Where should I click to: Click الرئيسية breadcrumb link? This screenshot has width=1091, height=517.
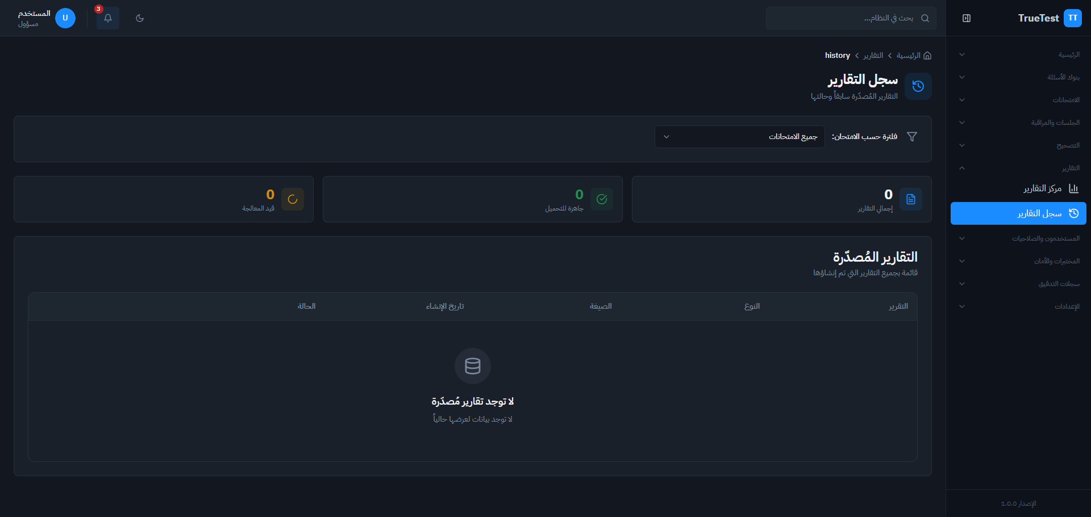908,56
